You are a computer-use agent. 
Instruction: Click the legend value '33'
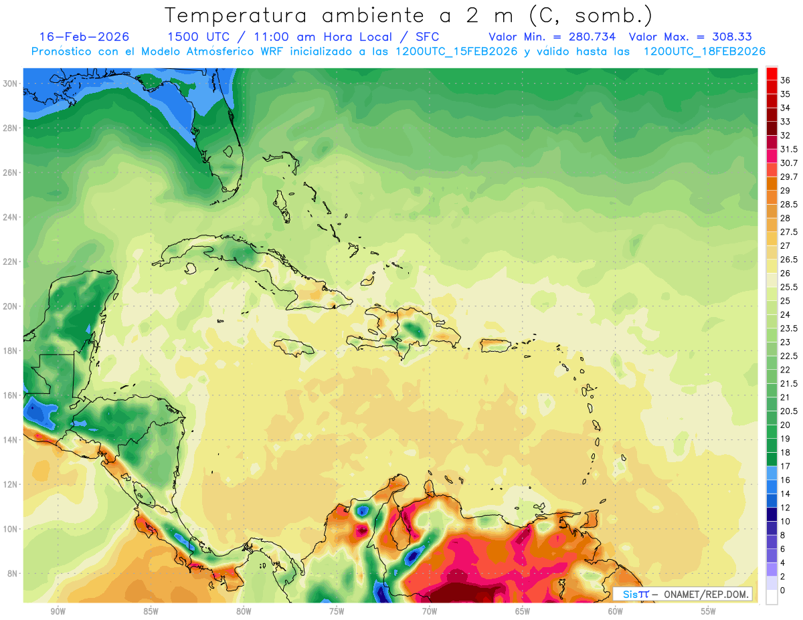(786, 122)
